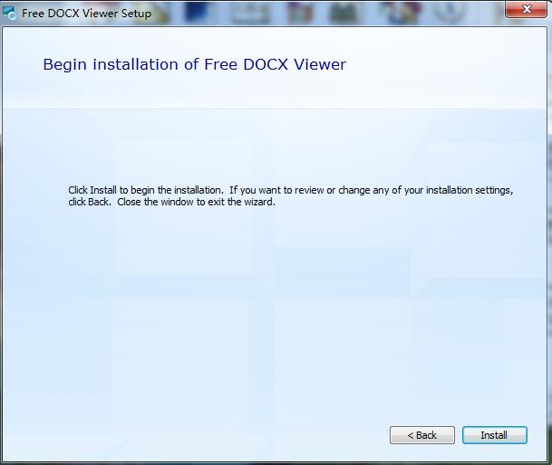Click the word 'Begin' in the heading
The image size is (552, 465).
pyautogui.click(x=64, y=65)
